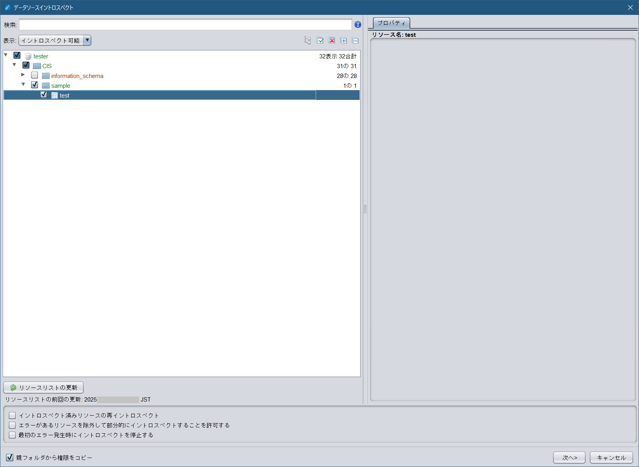Click the expand all (plus) icon
Image resolution: width=639 pixels, height=467 pixels.
click(344, 40)
